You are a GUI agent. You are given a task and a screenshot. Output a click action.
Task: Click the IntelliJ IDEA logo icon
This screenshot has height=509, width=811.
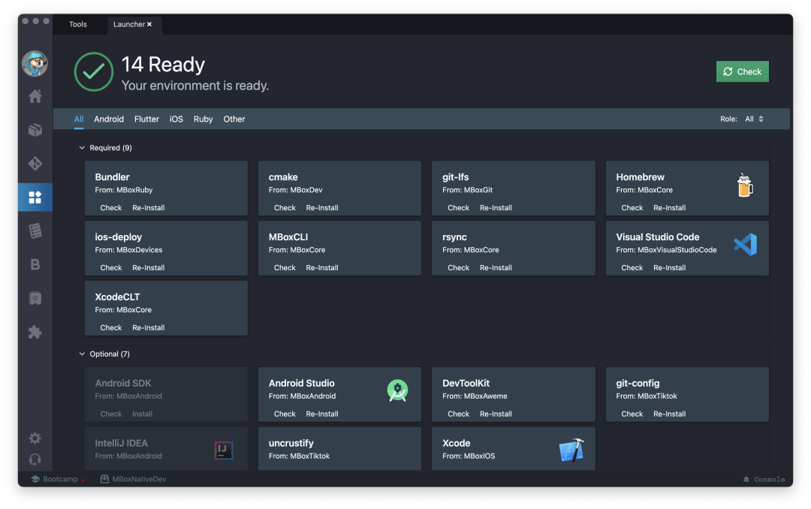[x=224, y=450]
